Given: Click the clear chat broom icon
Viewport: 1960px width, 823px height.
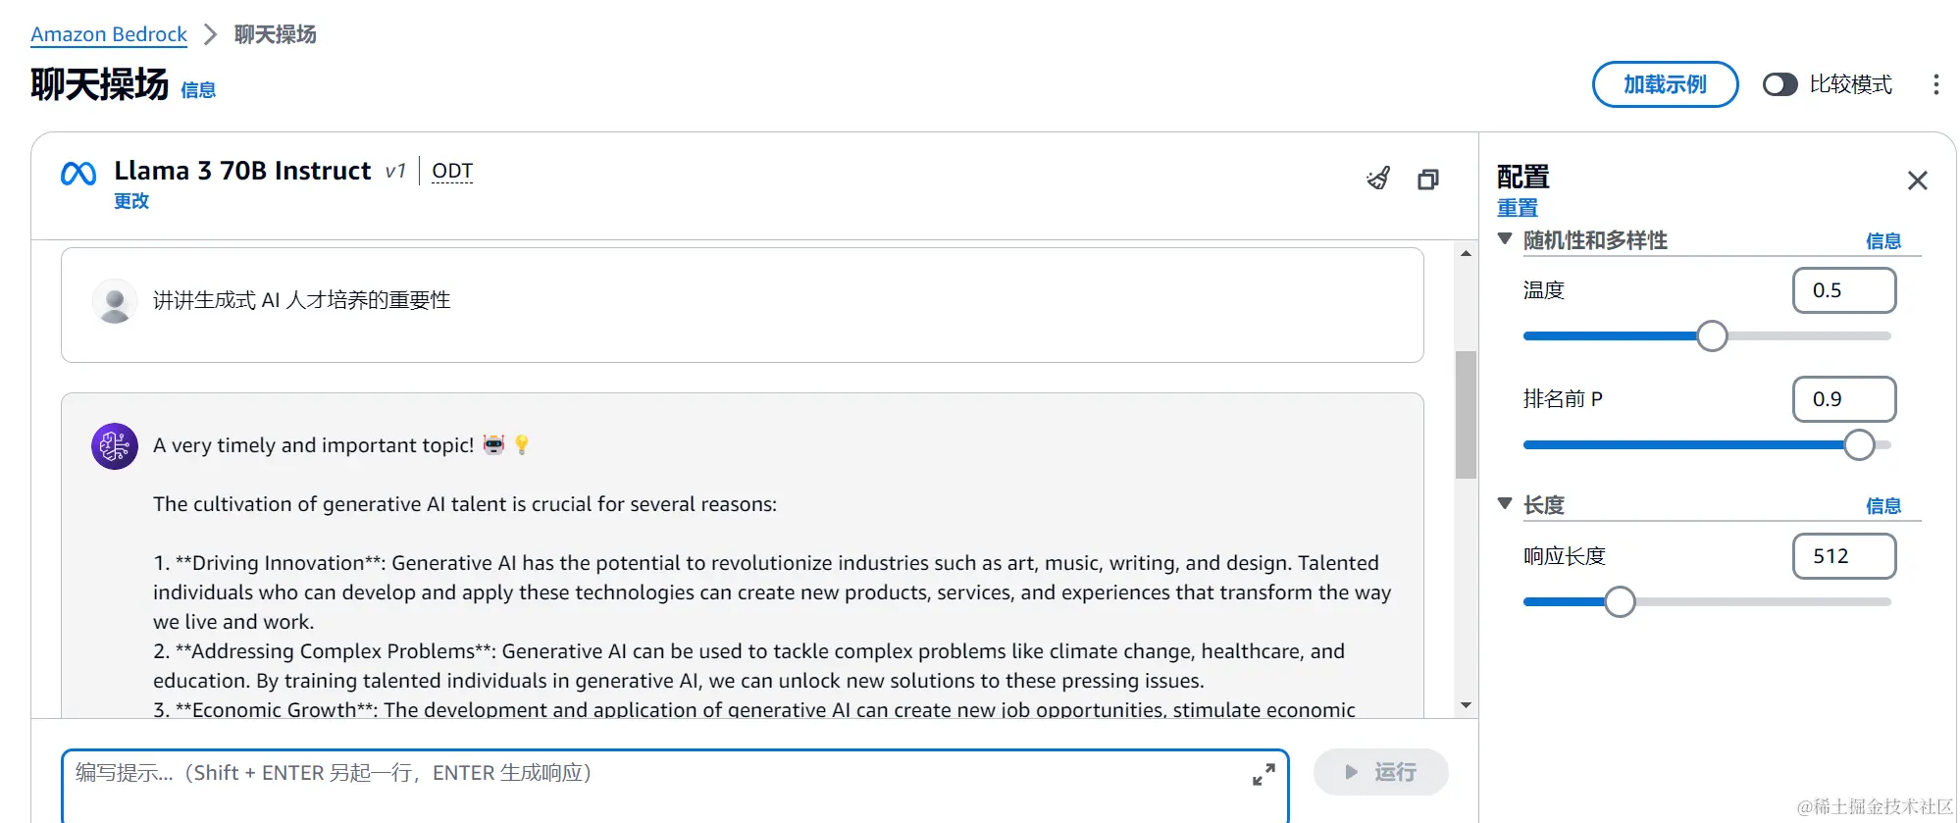Looking at the screenshot, I should (1378, 179).
